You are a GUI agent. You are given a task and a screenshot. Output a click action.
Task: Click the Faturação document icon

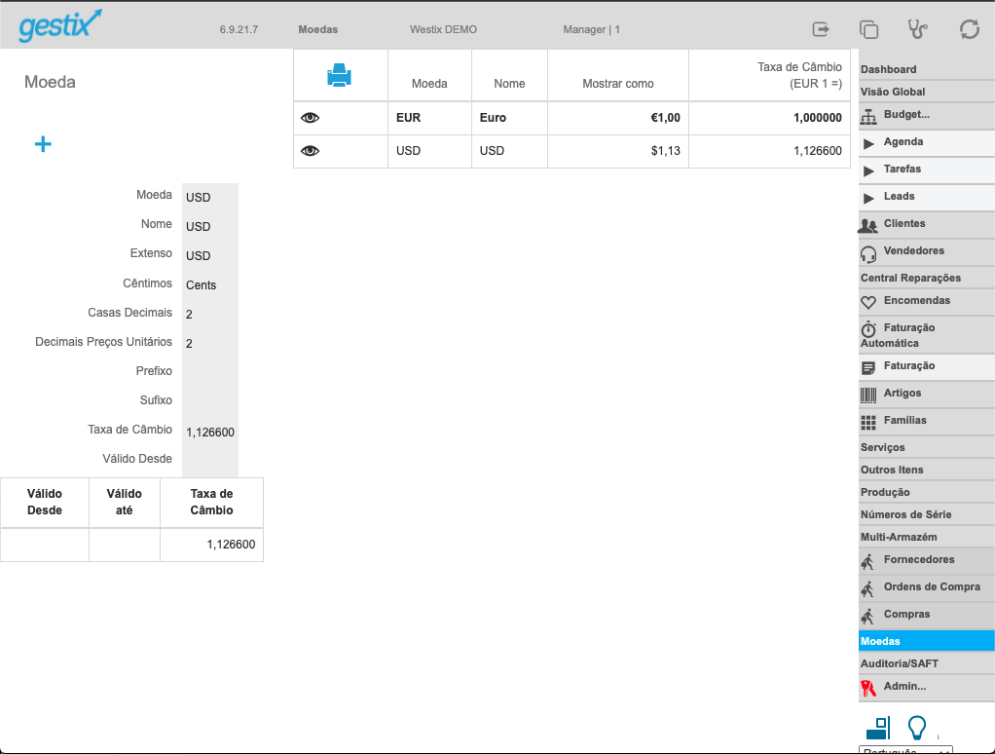(868, 368)
